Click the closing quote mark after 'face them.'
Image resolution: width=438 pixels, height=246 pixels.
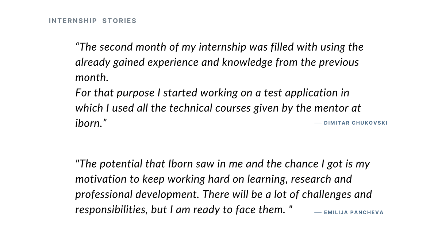291,207
